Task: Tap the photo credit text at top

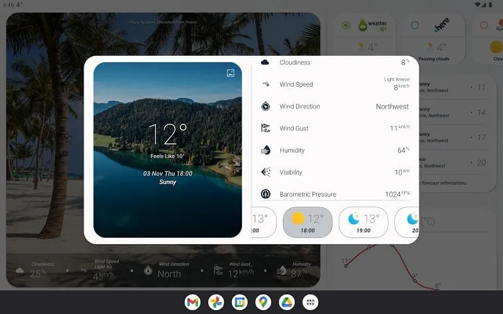Action: (x=163, y=22)
